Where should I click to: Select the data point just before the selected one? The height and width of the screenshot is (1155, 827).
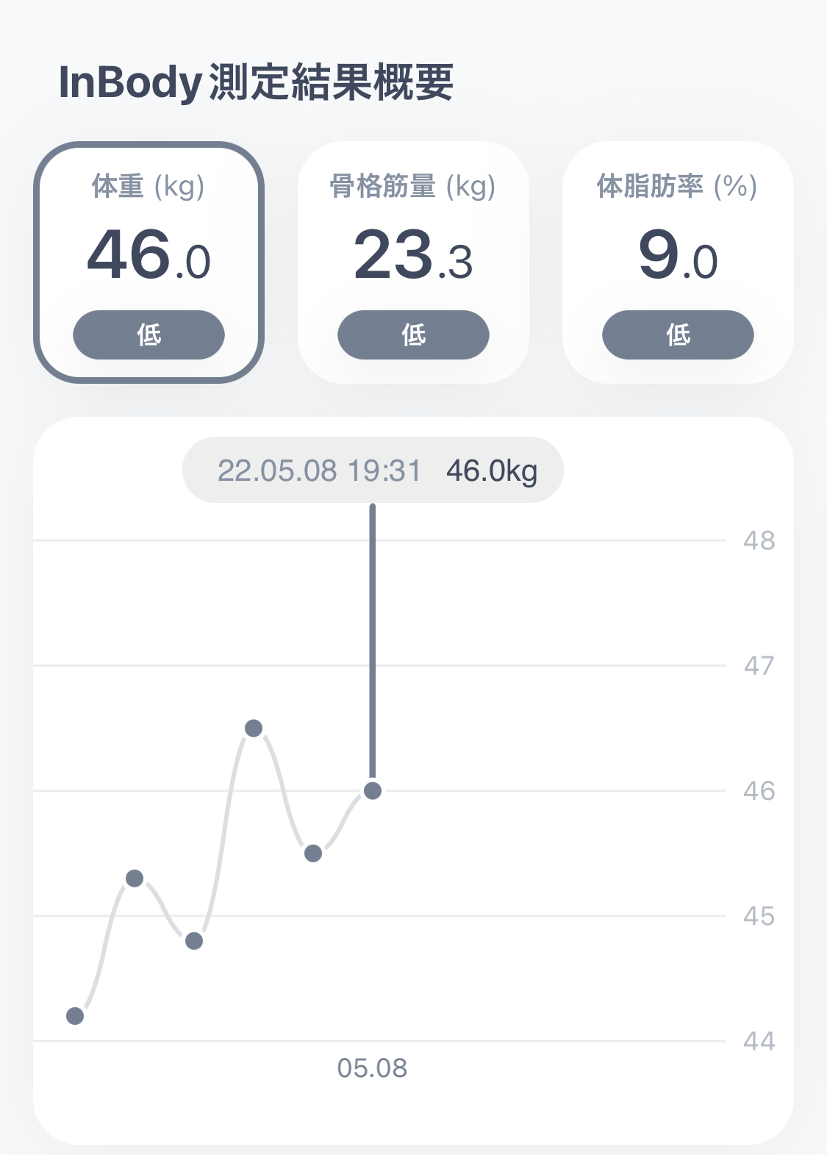click(x=313, y=854)
